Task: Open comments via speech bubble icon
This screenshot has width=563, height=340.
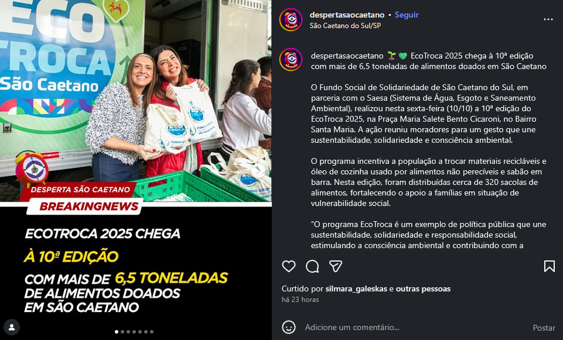Action: (x=312, y=266)
